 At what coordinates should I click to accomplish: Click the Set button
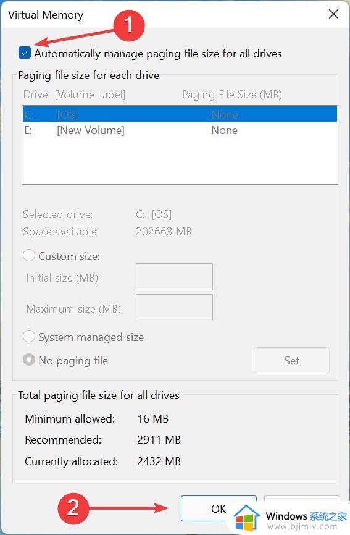point(291,360)
